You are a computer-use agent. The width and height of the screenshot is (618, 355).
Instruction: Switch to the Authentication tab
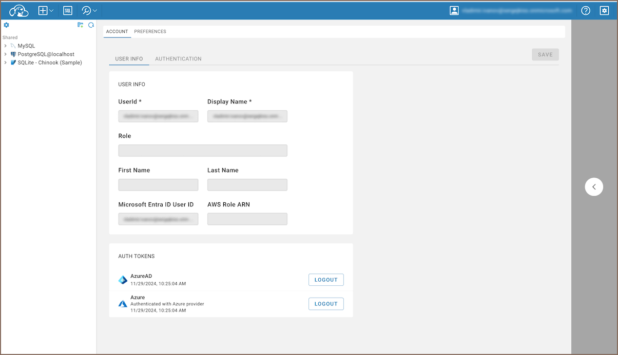(178, 59)
